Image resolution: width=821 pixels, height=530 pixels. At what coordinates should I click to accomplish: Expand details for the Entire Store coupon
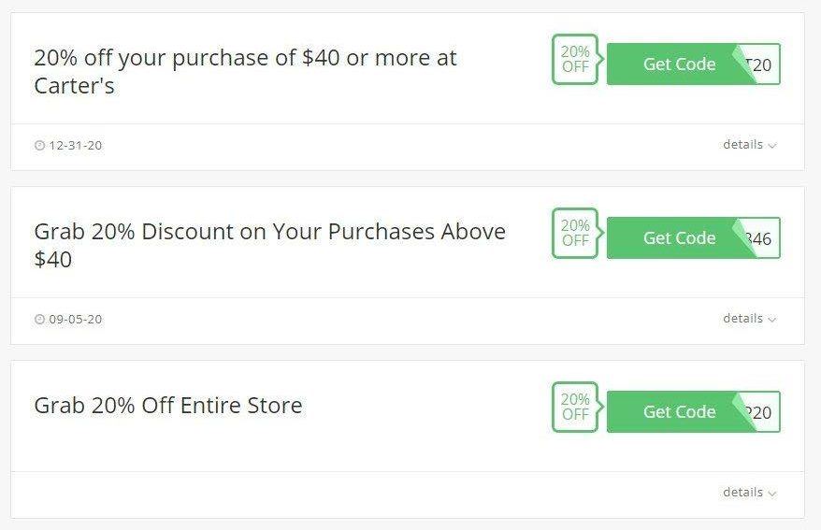749,492
